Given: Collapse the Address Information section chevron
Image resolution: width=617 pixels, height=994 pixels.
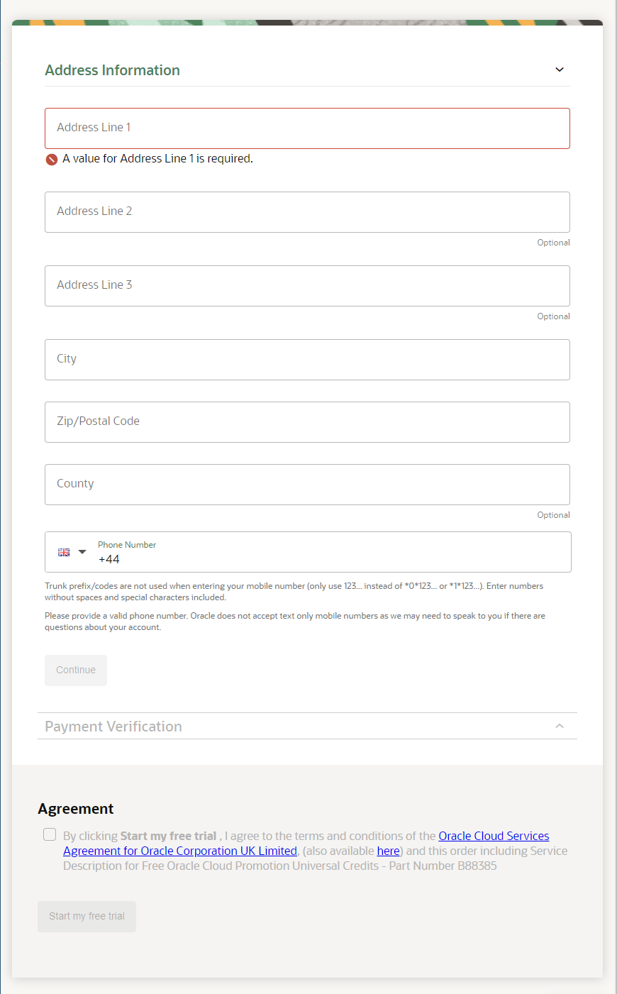Looking at the screenshot, I should click(559, 70).
